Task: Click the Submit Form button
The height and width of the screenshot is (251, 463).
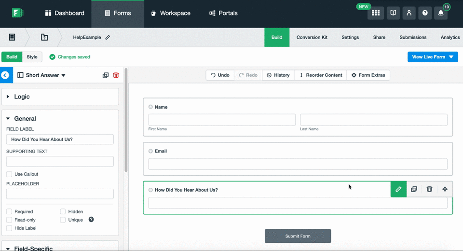Action: [x=298, y=236]
